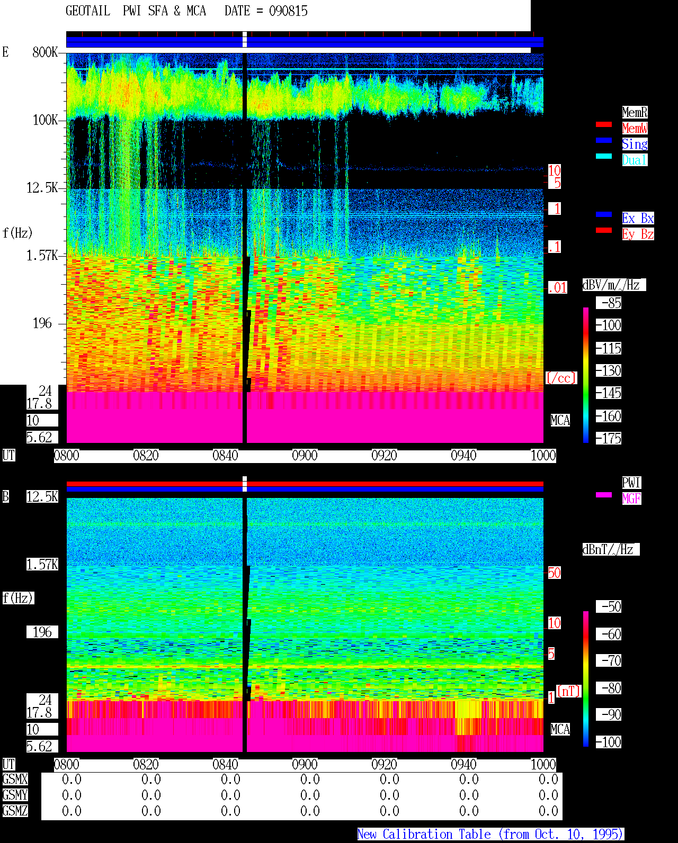678x843 pixels.
Task: Click the dBnT/√Hz color scale bar
Action: (x=586, y=679)
